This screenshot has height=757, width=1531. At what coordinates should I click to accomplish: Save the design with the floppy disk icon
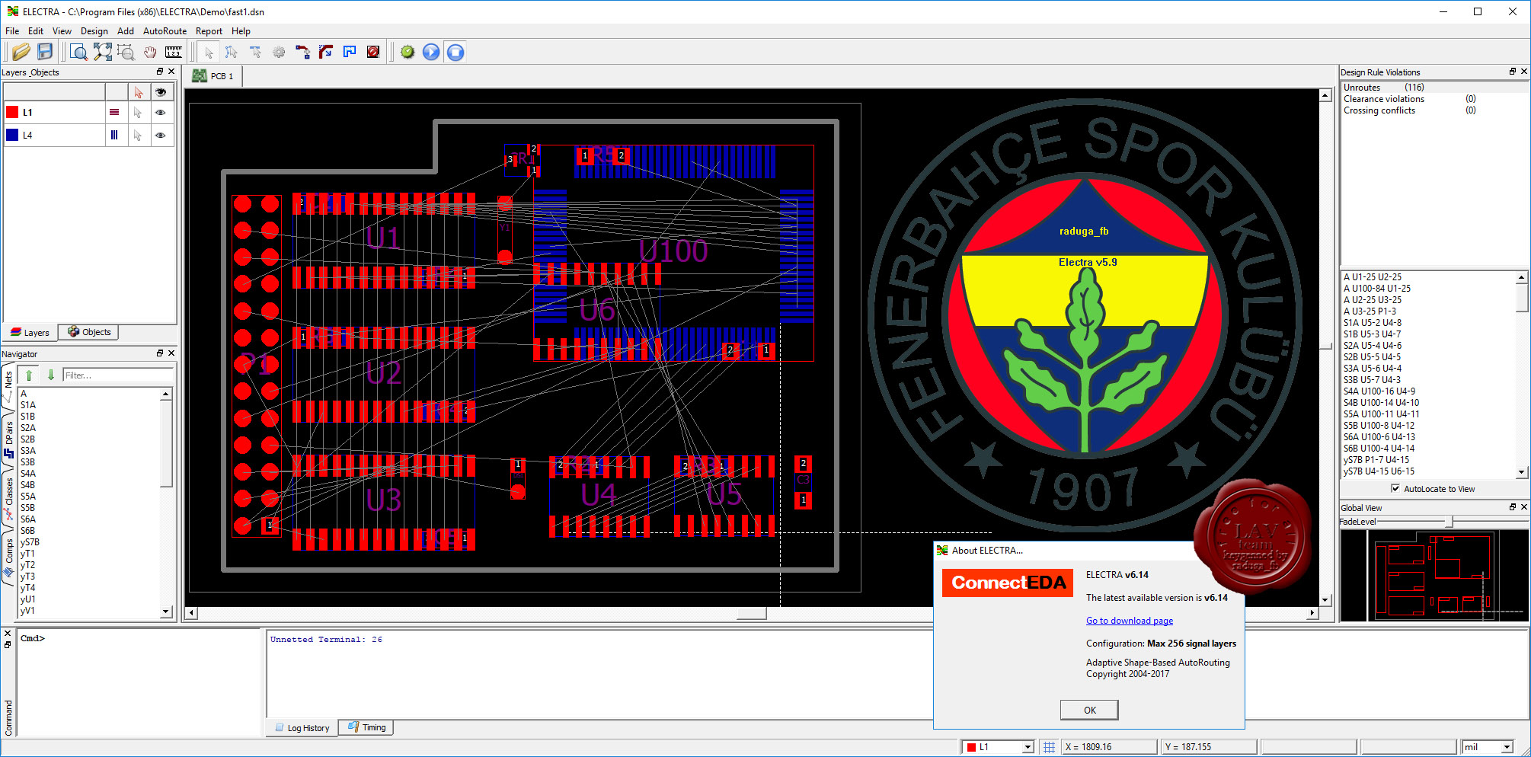[x=45, y=52]
